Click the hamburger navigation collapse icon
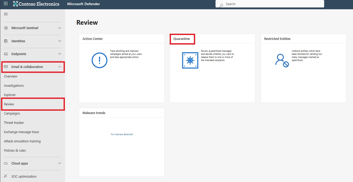 6,14
